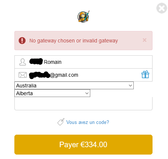This screenshot has height=159, width=168.
Task: Click the blue gift icon
Action: pos(145,75)
